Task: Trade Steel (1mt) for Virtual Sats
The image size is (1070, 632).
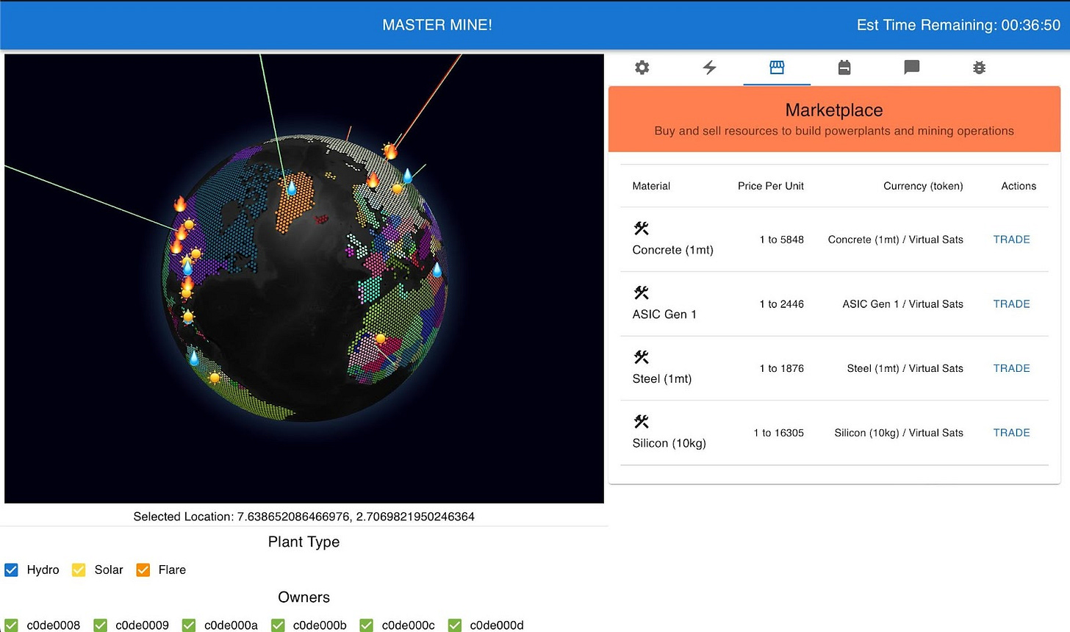Action: [x=1011, y=368]
